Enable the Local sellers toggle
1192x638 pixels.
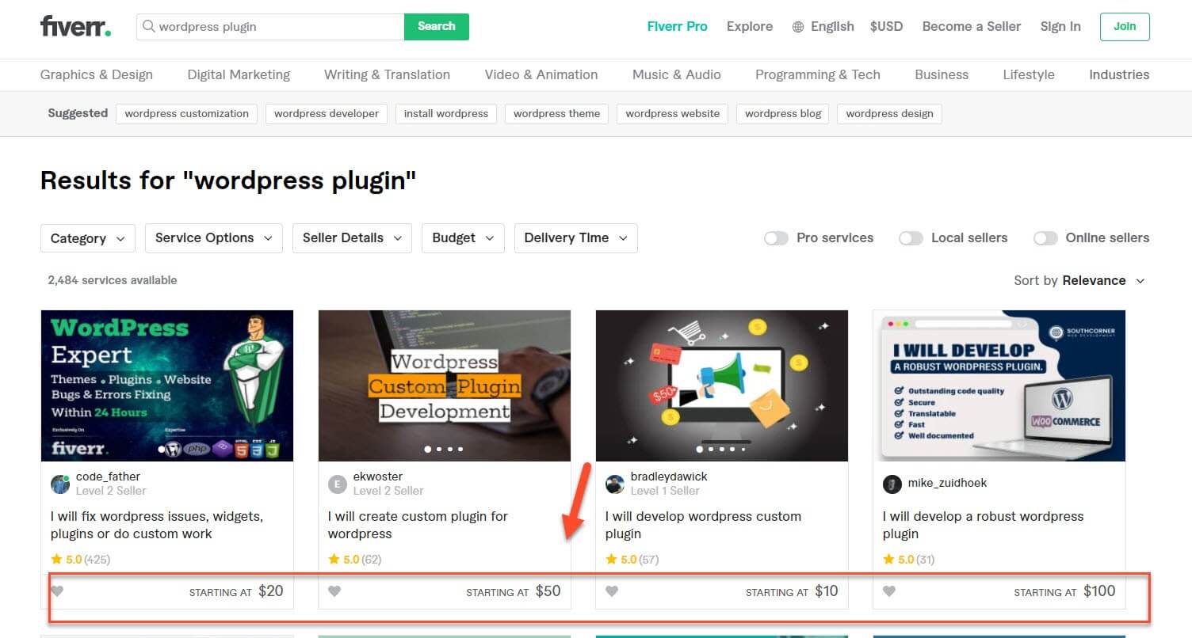(x=911, y=238)
